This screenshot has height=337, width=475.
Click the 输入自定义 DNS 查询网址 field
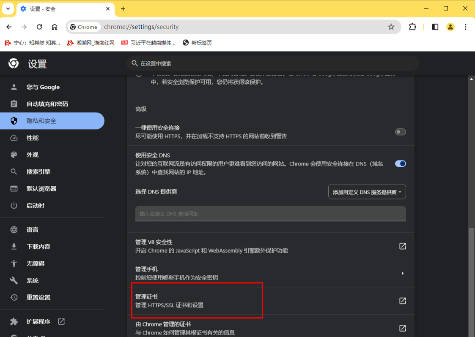point(271,214)
